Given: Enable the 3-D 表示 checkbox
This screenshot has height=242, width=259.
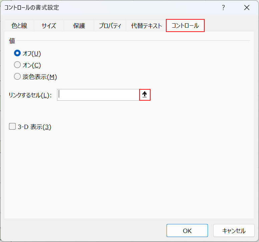Looking at the screenshot, I should coord(13,126).
